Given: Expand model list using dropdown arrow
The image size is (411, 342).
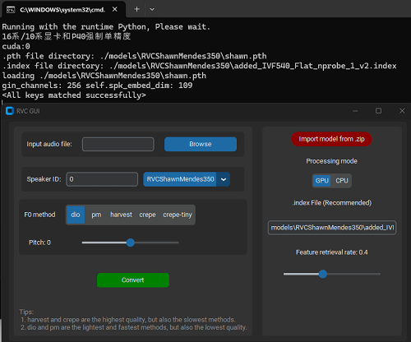Looking at the screenshot, I should (224, 179).
